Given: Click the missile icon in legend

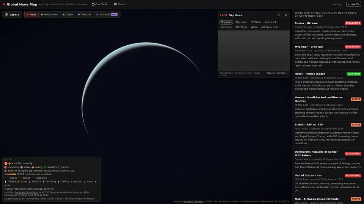Looking at the screenshot, I should pyautogui.click(x=6, y=182).
